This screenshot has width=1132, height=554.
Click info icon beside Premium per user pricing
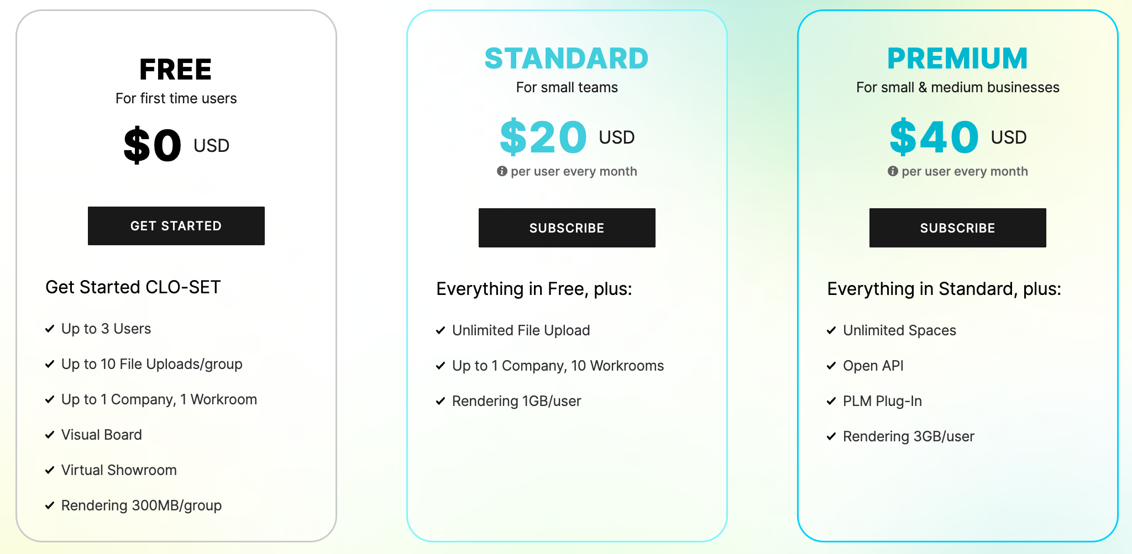pyautogui.click(x=893, y=171)
